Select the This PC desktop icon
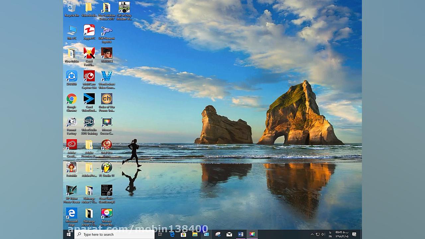425x239 pixels. pyautogui.click(x=71, y=31)
